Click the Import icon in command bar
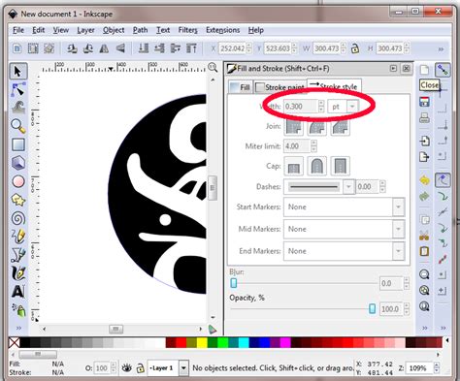 pyautogui.click(x=425, y=141)
